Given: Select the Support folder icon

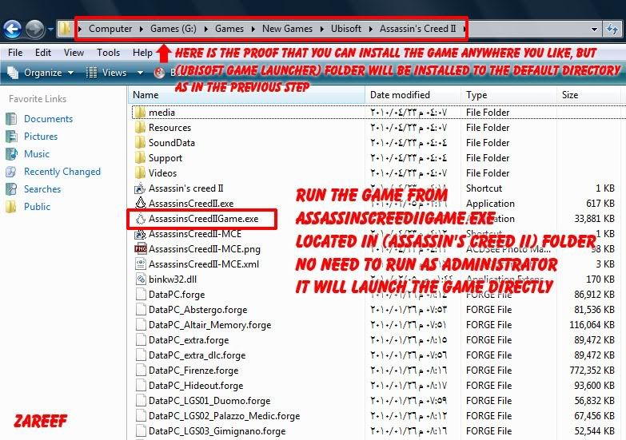Looking at the screenshot, I should 140,158.
